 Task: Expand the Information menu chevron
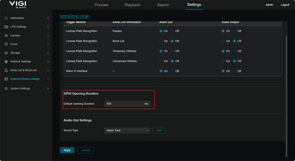click(x=48, y=18)
